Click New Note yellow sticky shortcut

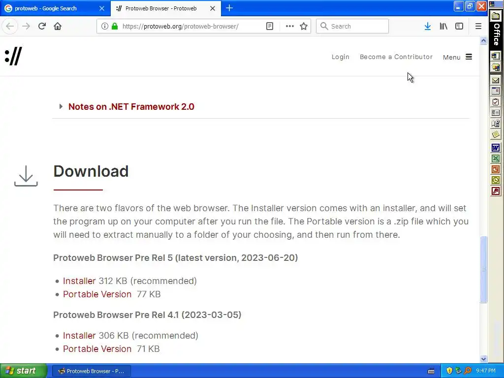496,135
